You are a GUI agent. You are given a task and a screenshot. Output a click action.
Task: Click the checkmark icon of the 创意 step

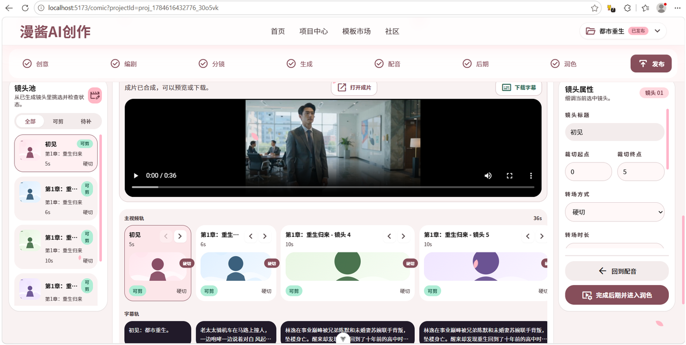(27, 64)
